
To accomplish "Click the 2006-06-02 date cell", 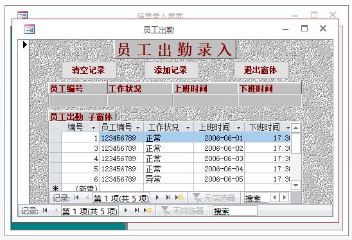I will tap(219, 148).
